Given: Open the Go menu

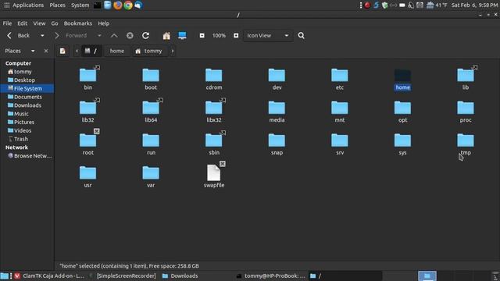Looking at the screenshot, I should click(55, 23).
